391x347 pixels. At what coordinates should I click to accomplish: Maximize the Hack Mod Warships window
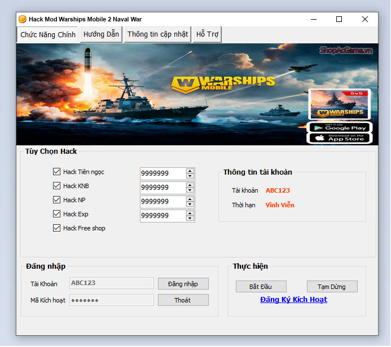pos(339,19)
